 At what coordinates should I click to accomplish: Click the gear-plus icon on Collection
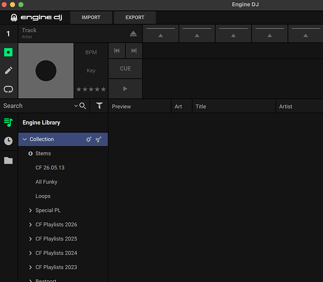(89, 139)
